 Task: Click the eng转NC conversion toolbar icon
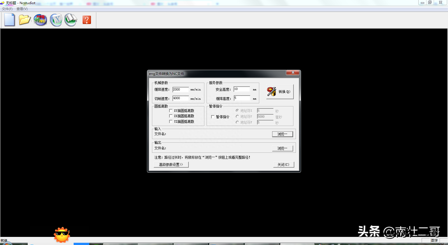click(x=40, y=20)
